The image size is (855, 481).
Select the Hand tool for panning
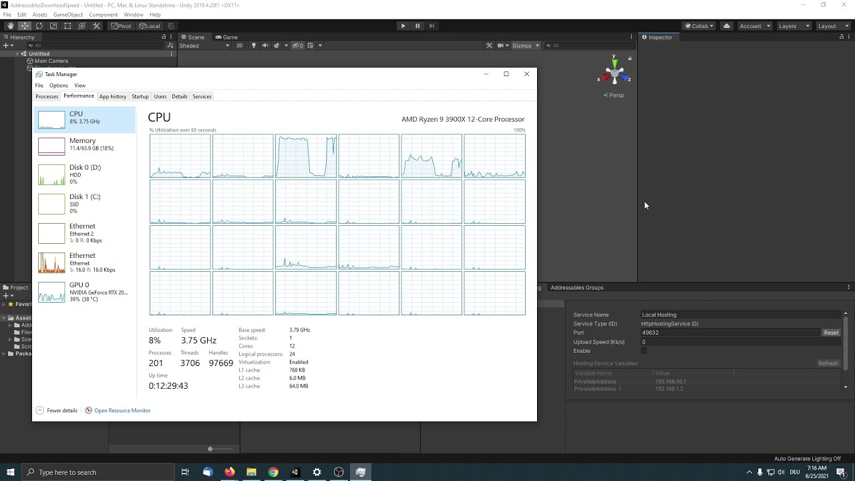[x=11, y=25]
